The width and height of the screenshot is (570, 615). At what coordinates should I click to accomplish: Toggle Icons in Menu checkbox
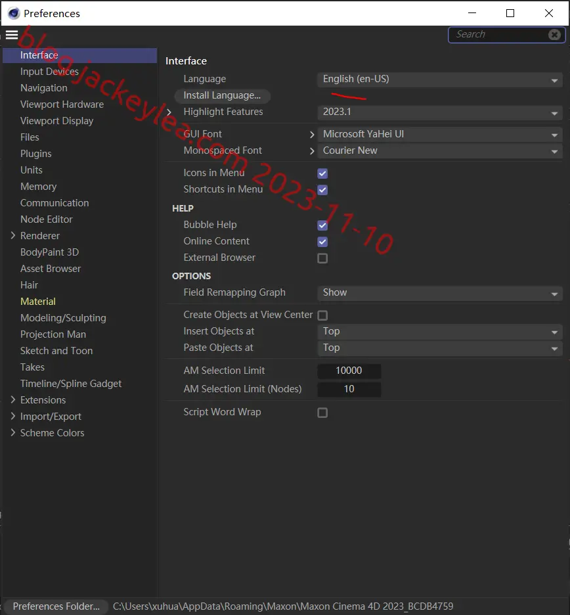point(322,173)
